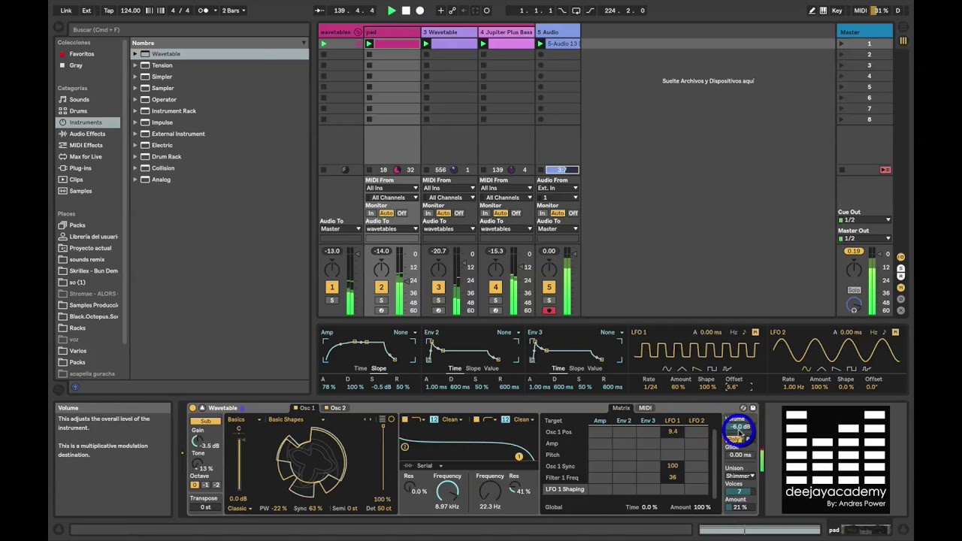This screenshot has height=541, width=962.
Task: Launch clip on 3 Wavetable track
Action: (426, 44)
